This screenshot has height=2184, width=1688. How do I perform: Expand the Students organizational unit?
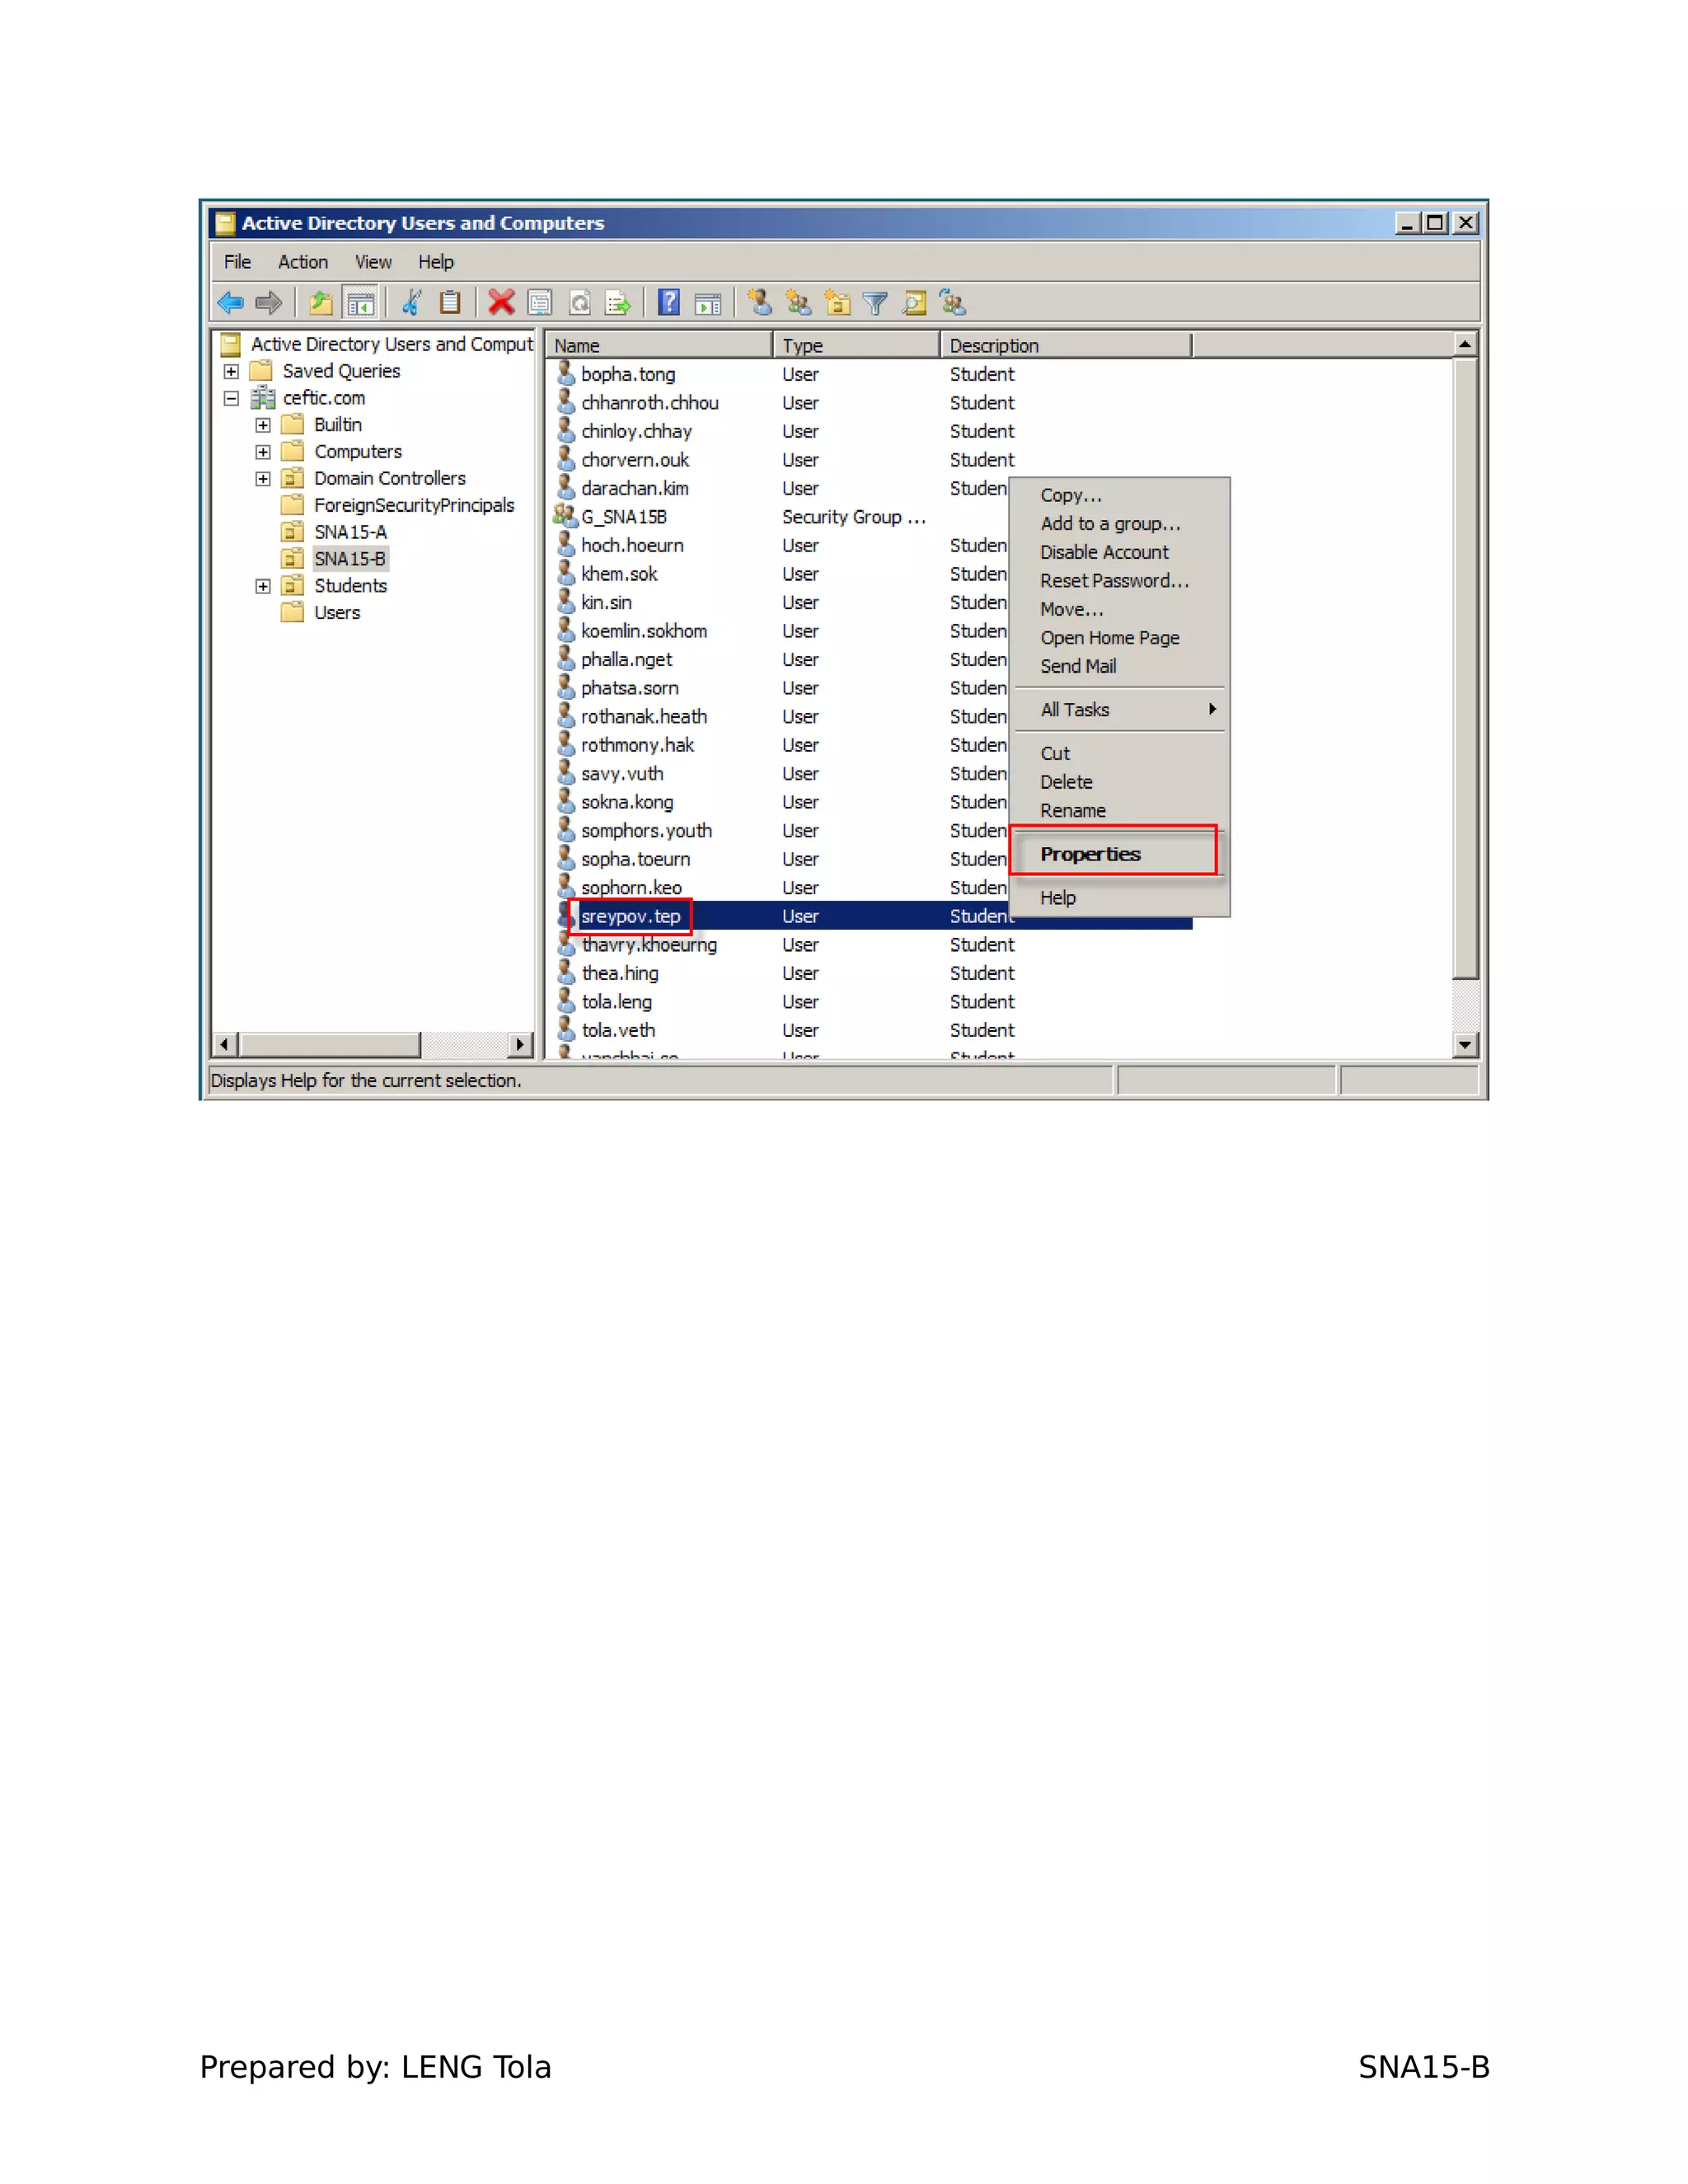click(x=263, y=586)
